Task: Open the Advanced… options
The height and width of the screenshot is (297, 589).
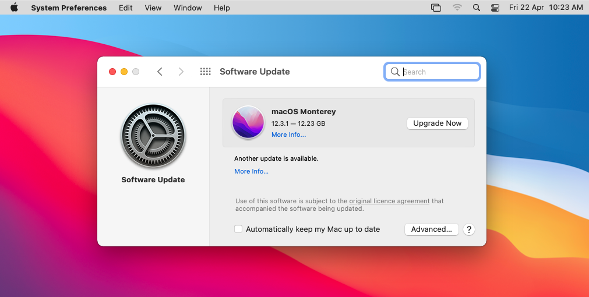Action: tap(431, 229)
